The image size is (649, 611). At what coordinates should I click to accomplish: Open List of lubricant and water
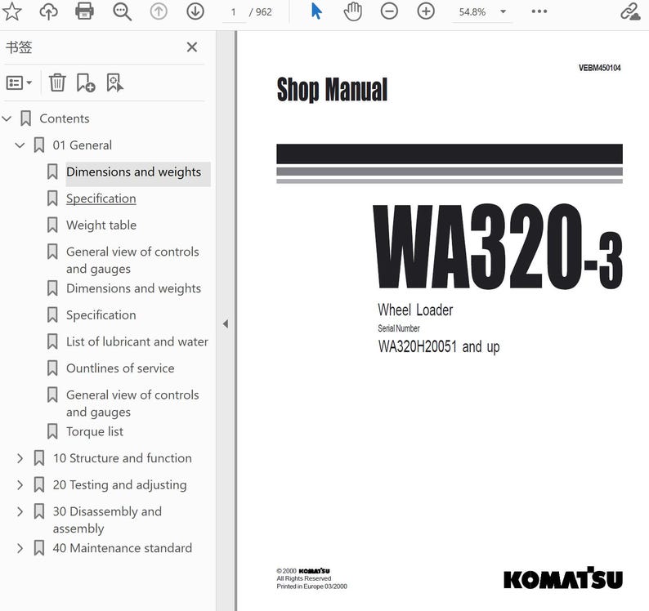(137, 341)
